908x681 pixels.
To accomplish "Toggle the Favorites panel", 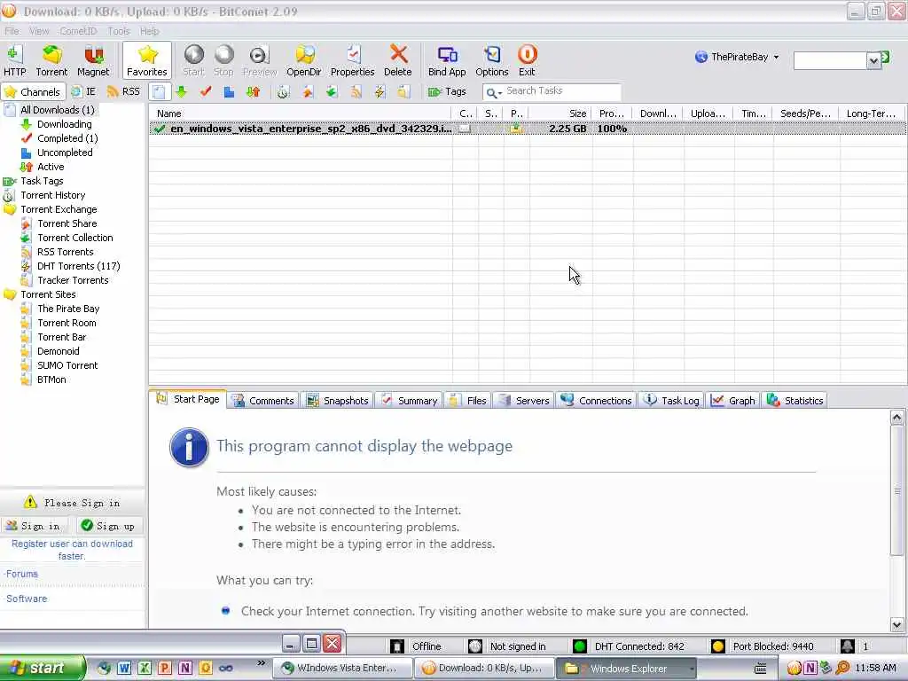I will [x=147, y=60].
